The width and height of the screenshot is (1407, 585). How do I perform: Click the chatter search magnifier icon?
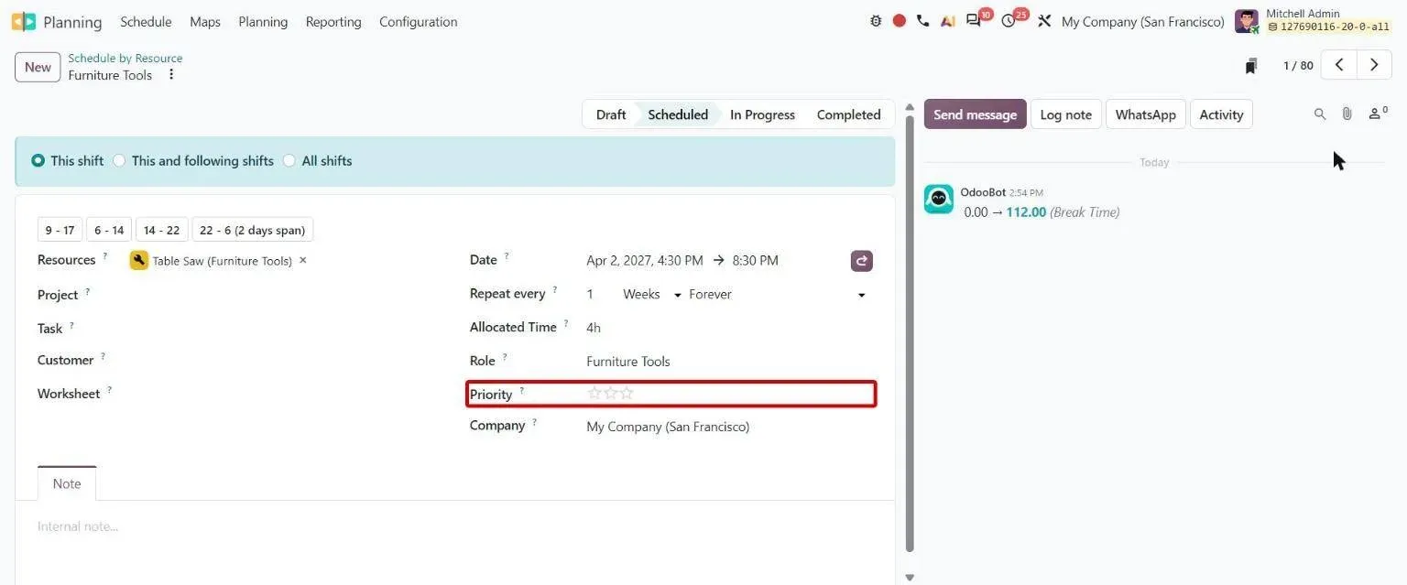pos(1320,114)
